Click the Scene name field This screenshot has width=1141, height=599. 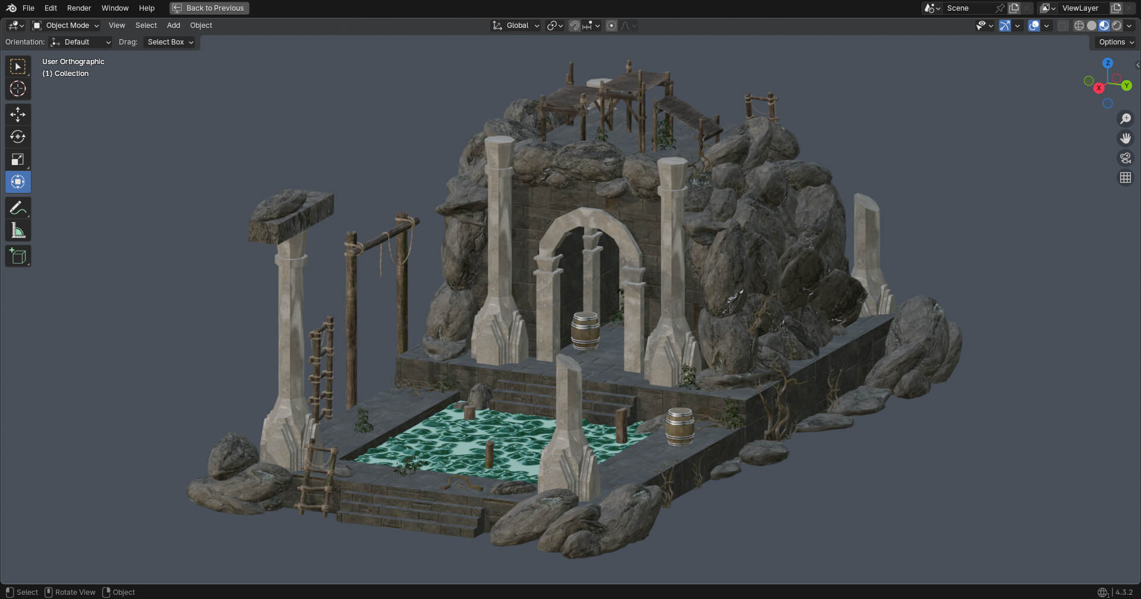(969, 8)
